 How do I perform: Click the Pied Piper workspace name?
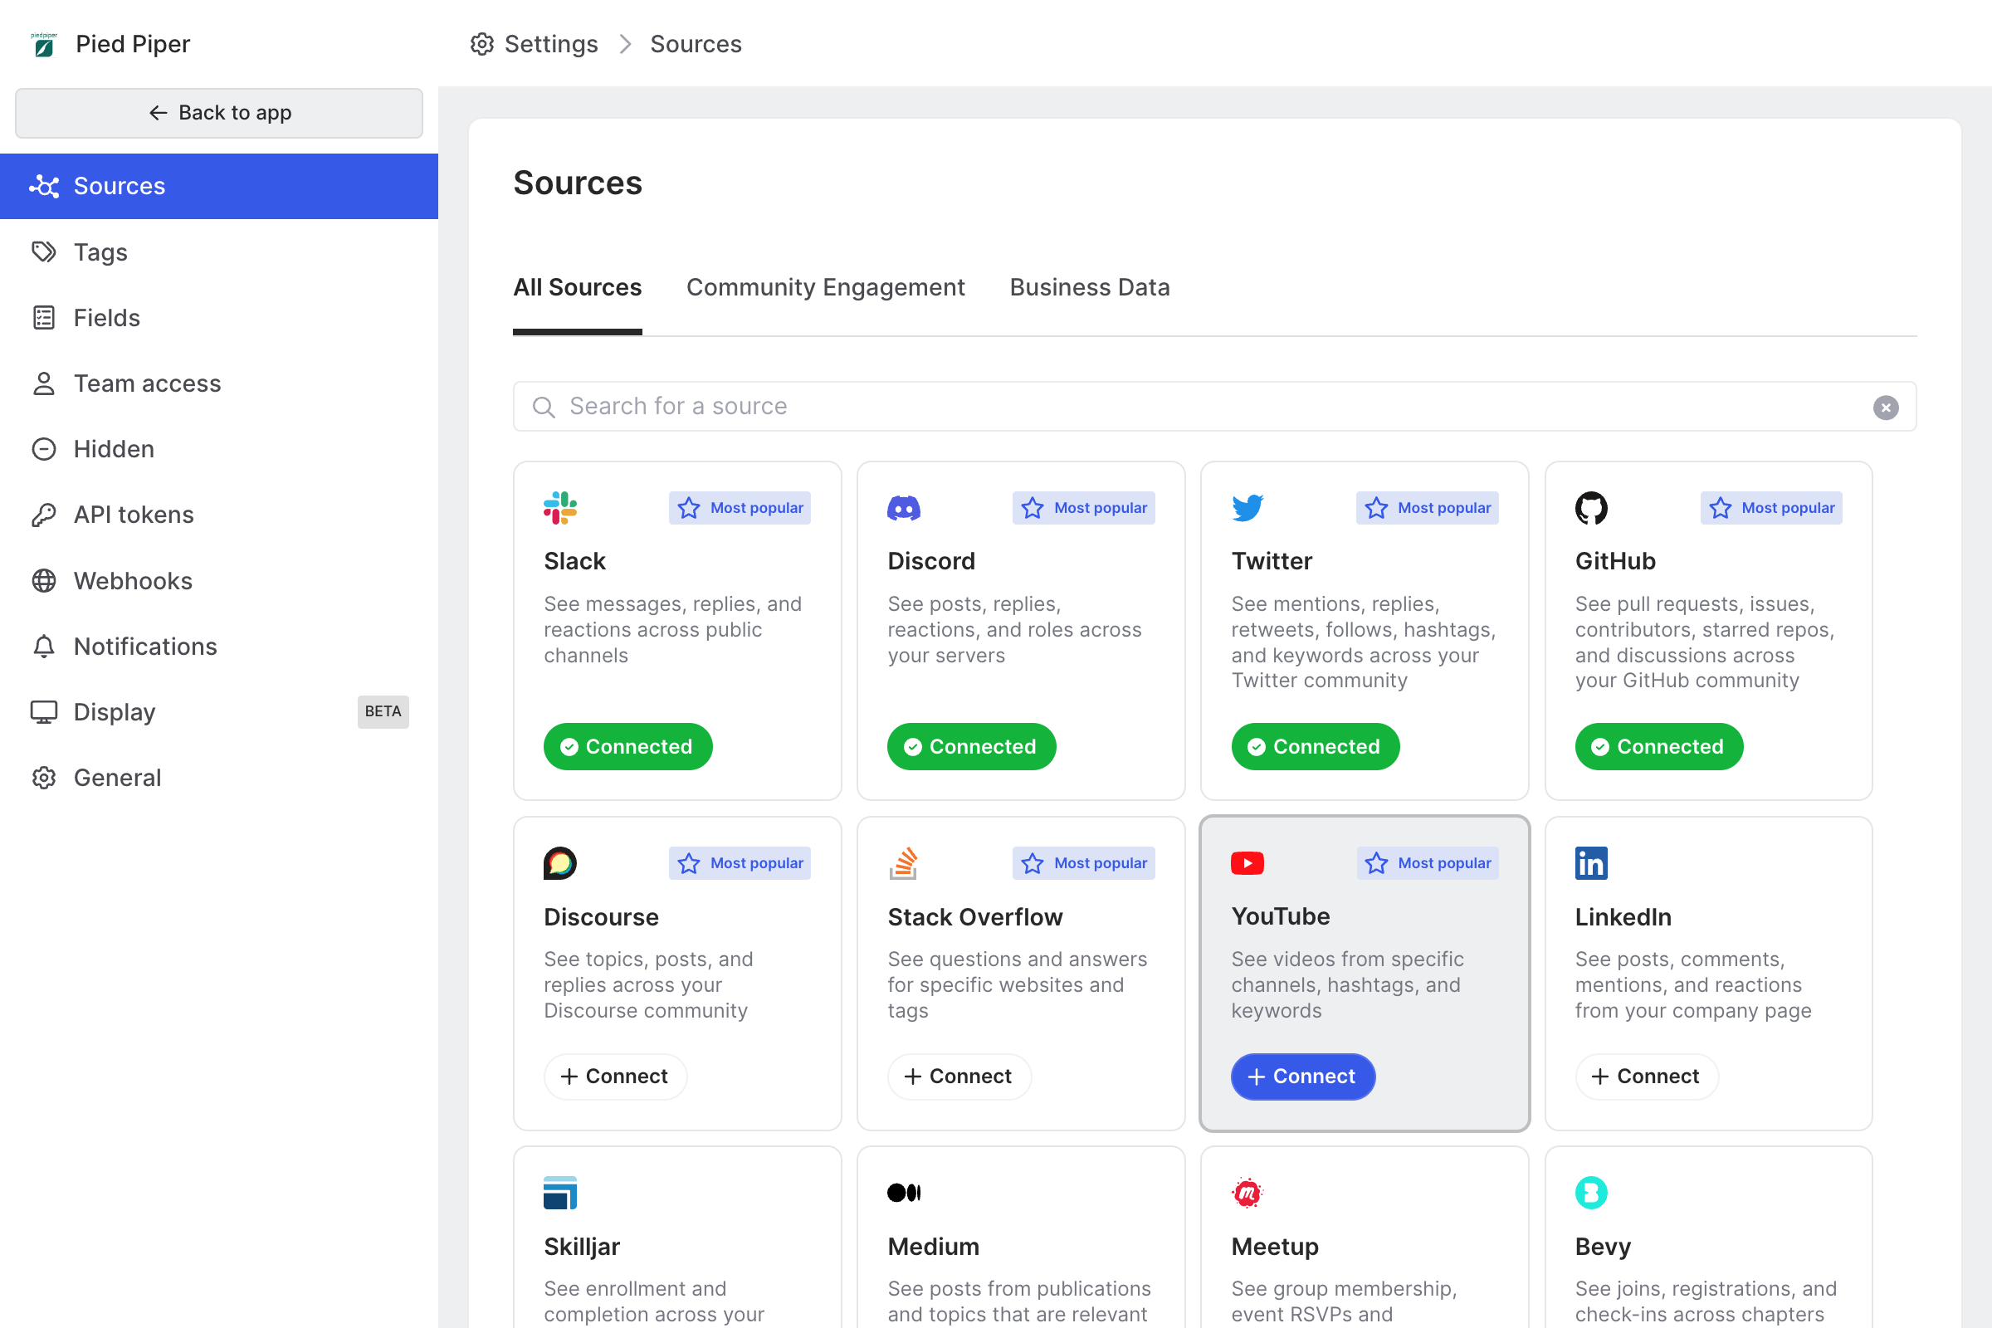click(x=133, y=44)
